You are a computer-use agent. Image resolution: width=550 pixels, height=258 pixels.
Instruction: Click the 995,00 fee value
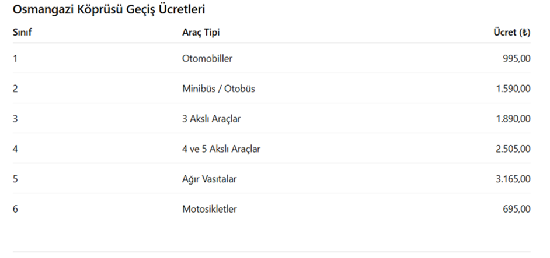pos(517,59)
